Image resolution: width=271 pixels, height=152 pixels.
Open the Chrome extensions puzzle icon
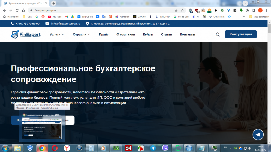[x=247, y=10]
